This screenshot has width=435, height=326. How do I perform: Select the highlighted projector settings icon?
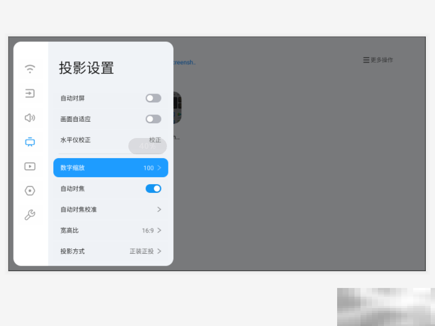click(x=30, y=142)
